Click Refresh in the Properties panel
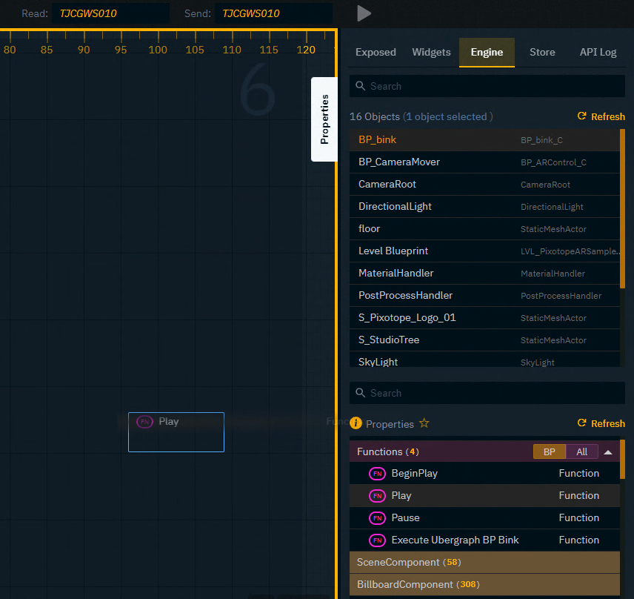Image resolution: width=634 pixels, height=599 pixels. 601,423
